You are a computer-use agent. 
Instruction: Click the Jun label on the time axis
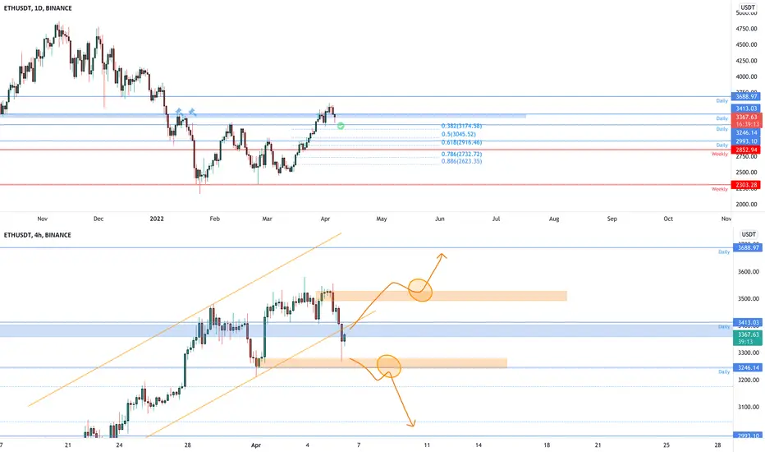click(x=440, y=219)
